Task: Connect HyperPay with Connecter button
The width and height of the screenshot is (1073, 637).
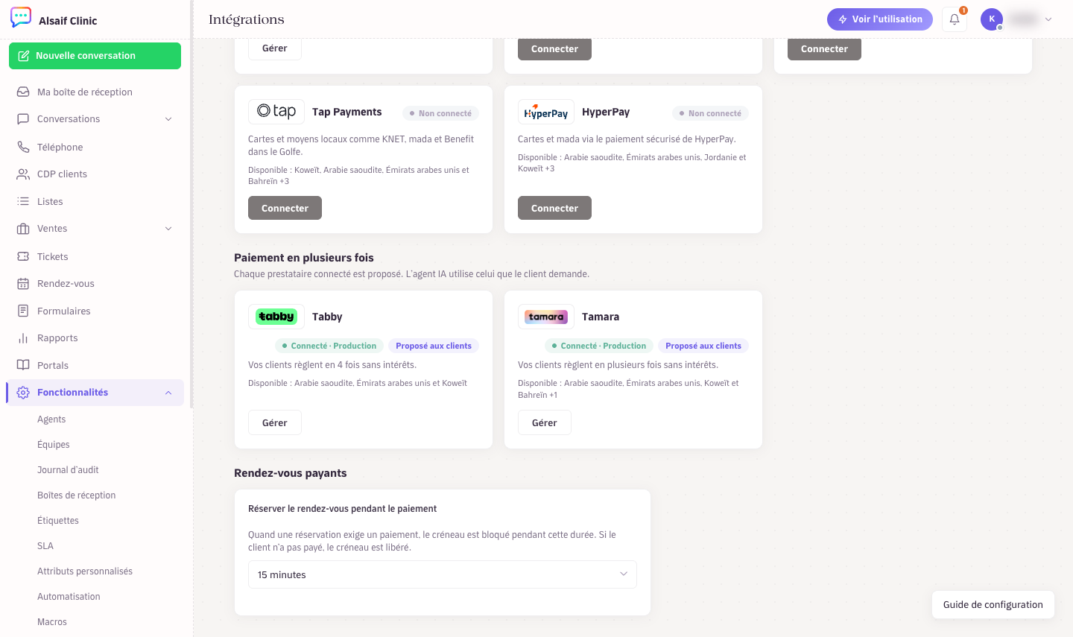Action: 554,208
